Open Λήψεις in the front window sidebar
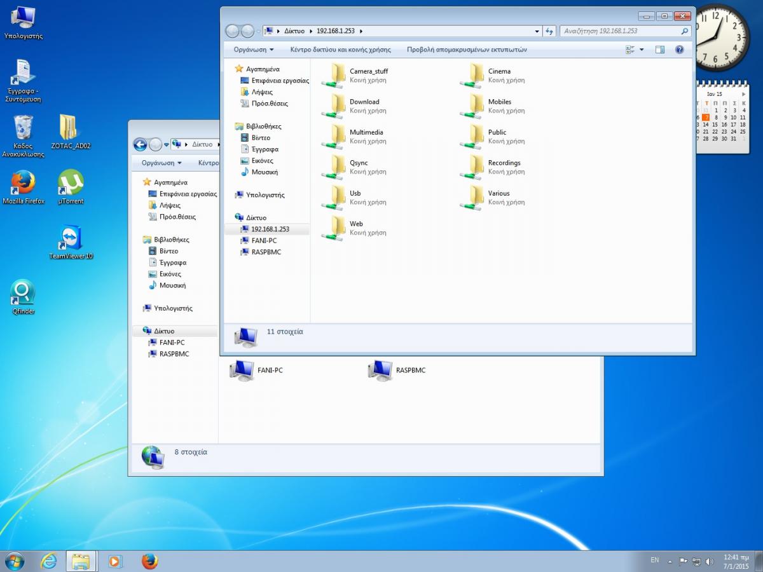Image resolution: width=763 pixels, height=572 pixels. click(257, 92)
